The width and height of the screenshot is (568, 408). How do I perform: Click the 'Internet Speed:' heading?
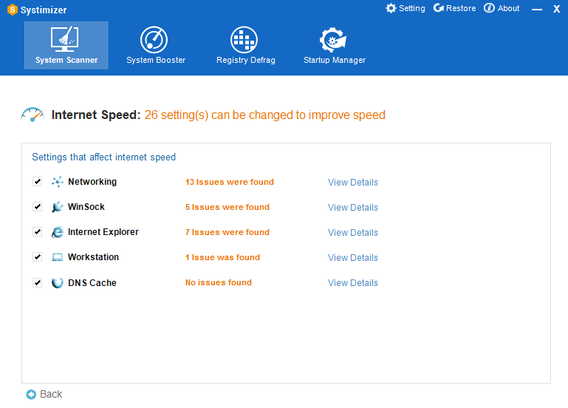tap(96, 115)
